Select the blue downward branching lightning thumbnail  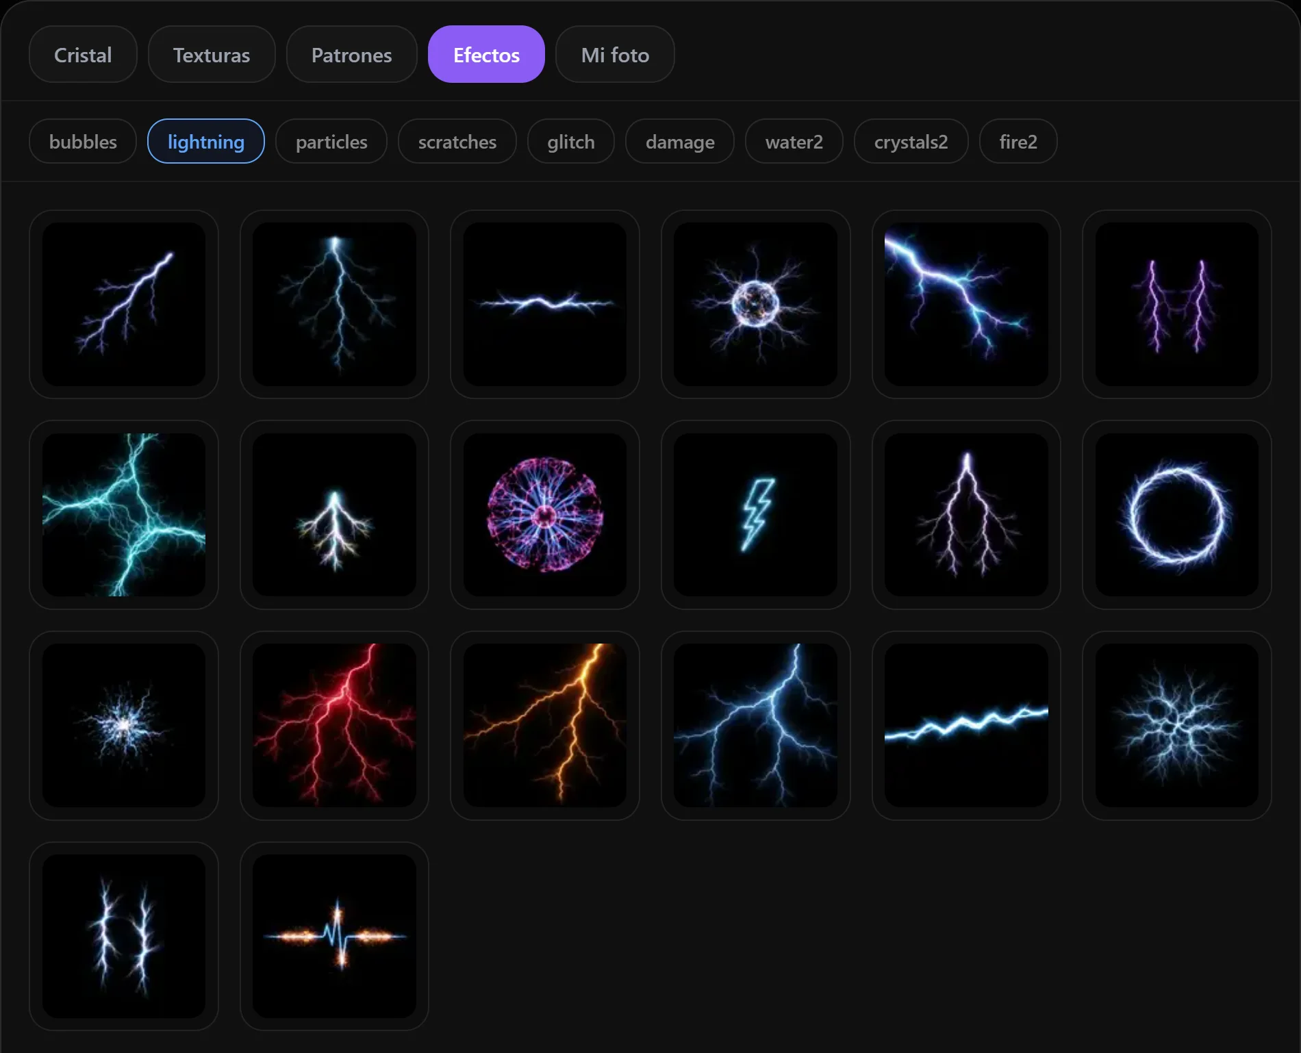click(x=335, y=304)
